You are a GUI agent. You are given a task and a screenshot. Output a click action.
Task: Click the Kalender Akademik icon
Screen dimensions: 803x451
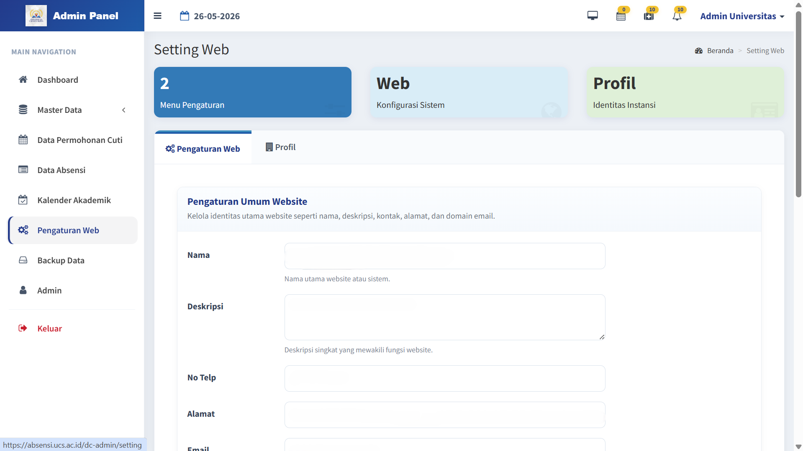coord(23,200)
